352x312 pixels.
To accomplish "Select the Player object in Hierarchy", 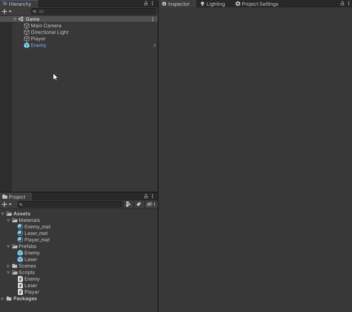I will tap(38, 39).
